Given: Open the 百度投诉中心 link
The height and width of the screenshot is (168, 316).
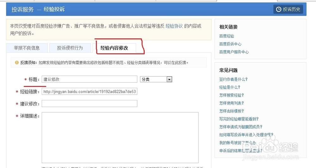Looking at the screenshot, I should [x=230, y=44].
